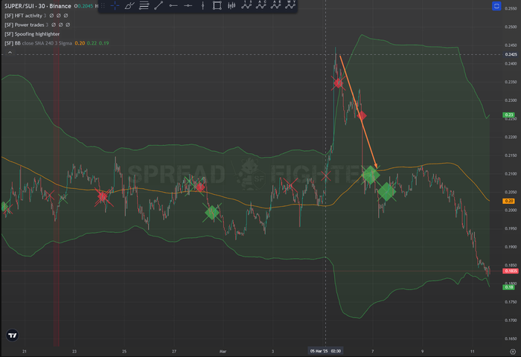Select the [SF] HFT activity indicator legend
Image resolution: width=521 pixels, height=357 pixels.
click(x=23, y=16)
